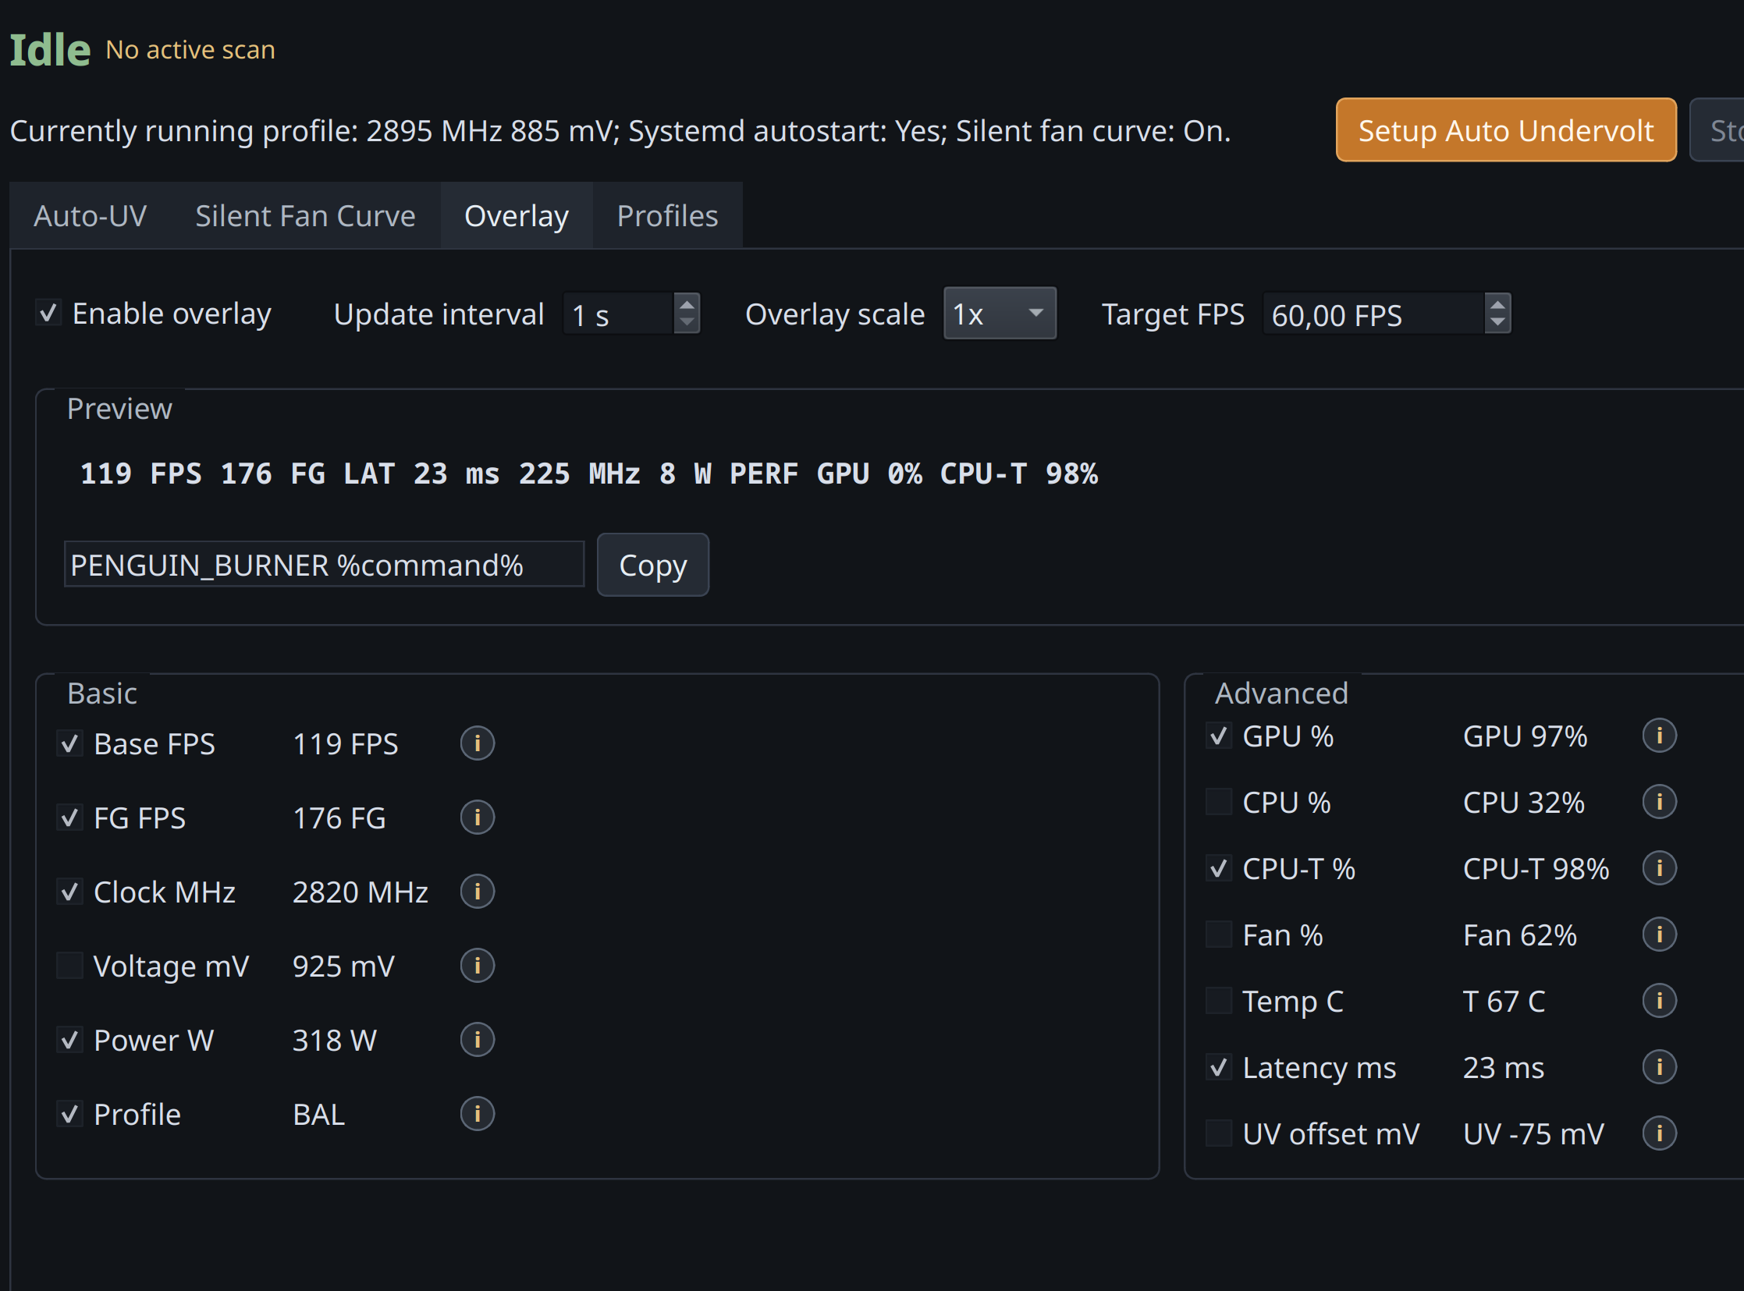Image resolution: width=1744 pixels, height=1291 pixels.
Task: Click the overlay preview text line
Action: pyautogui.click(x=588, y=474)
